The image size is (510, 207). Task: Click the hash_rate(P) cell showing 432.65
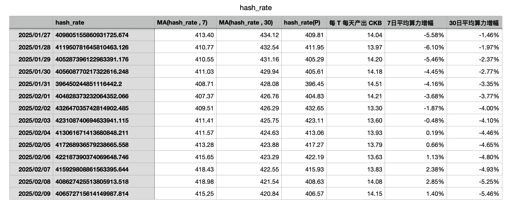pos(304,108)
